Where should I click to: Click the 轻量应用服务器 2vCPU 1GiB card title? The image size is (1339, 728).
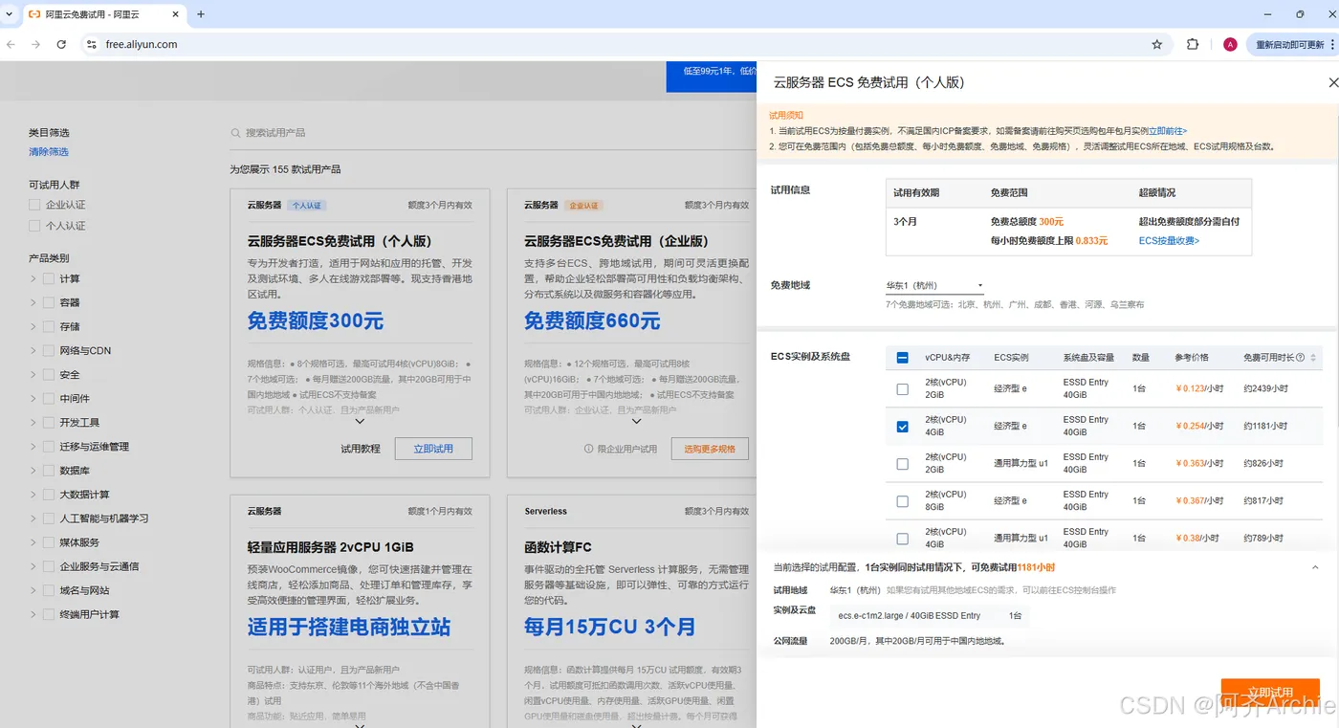(x=331, y=547)
